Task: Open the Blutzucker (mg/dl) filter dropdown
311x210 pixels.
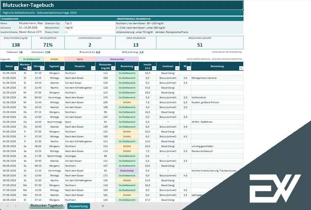Action: pos(113,68)
